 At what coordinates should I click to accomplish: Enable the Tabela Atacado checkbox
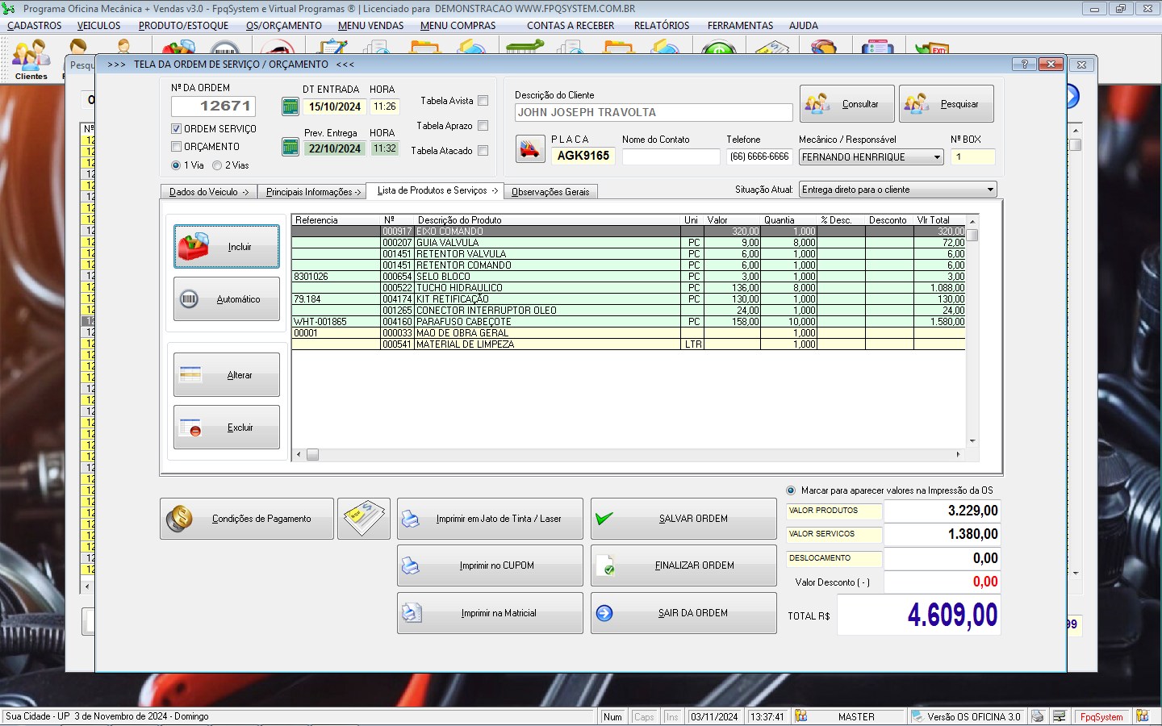point(483,151)
